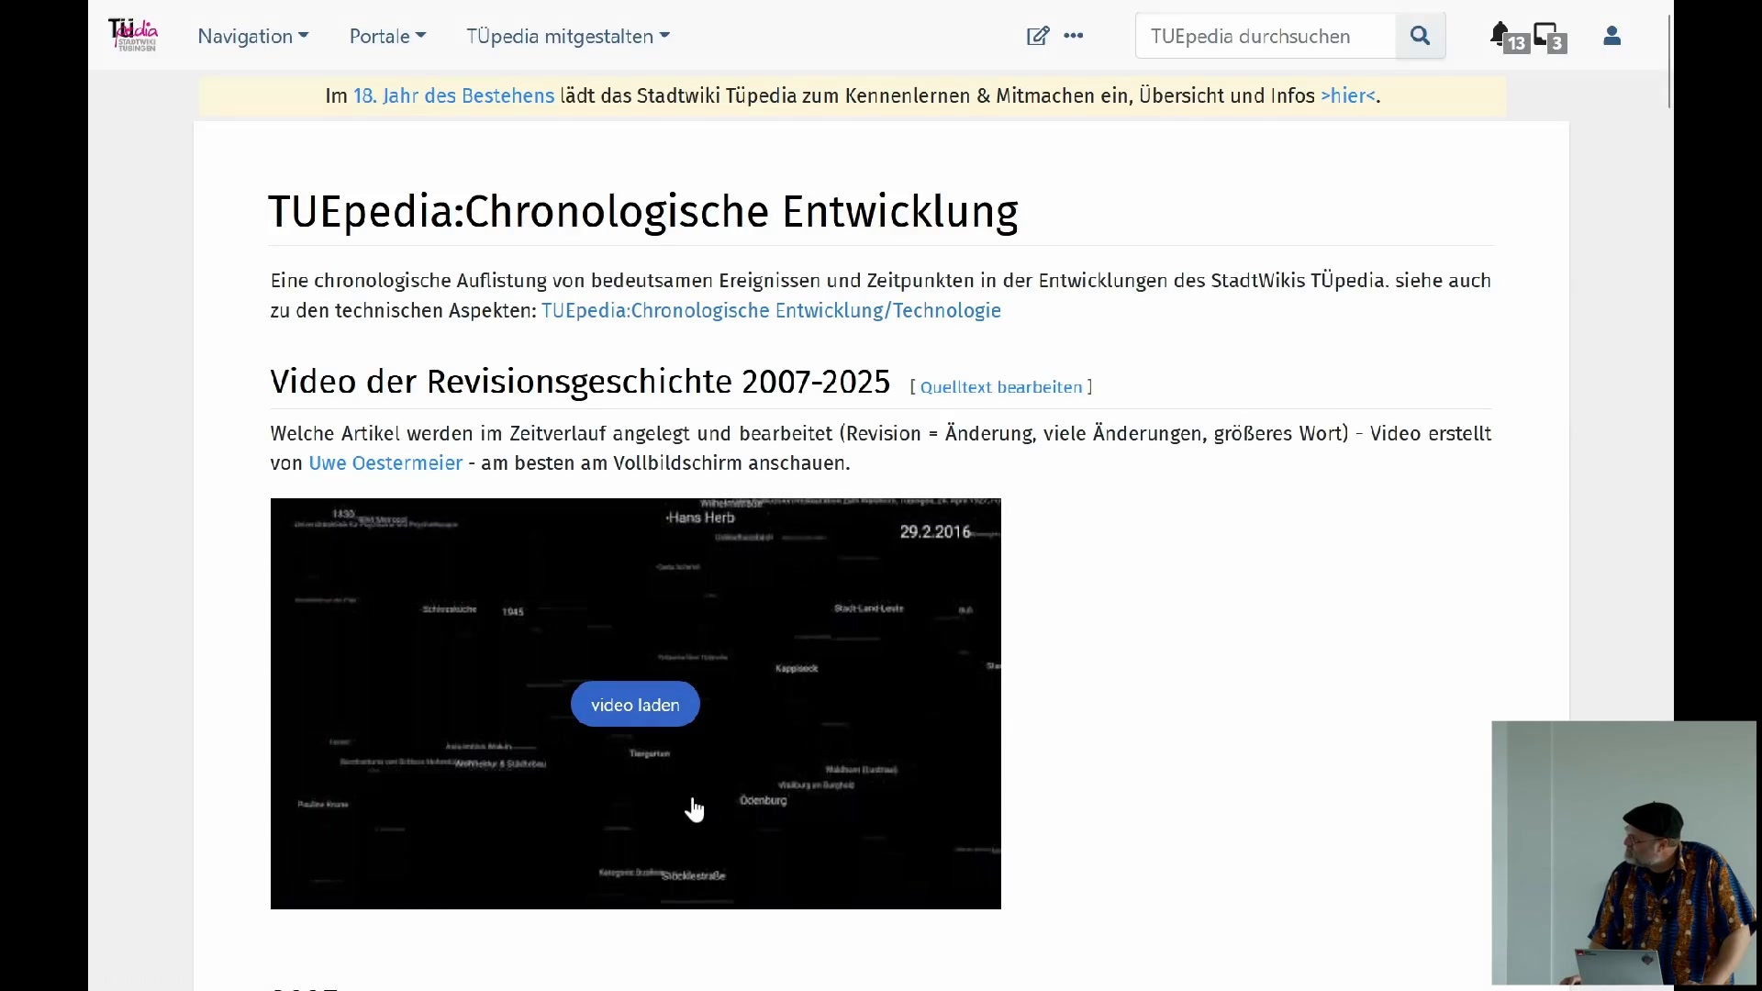Open the three-dots more actions menu

tap(1074, 36)
